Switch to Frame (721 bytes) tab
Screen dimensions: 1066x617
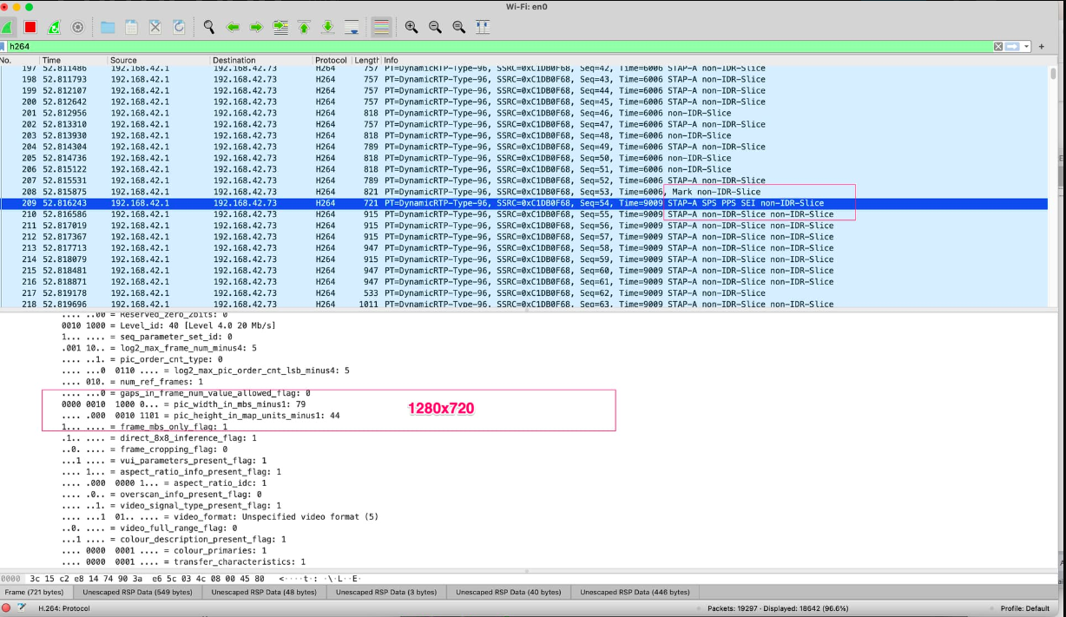35,592
